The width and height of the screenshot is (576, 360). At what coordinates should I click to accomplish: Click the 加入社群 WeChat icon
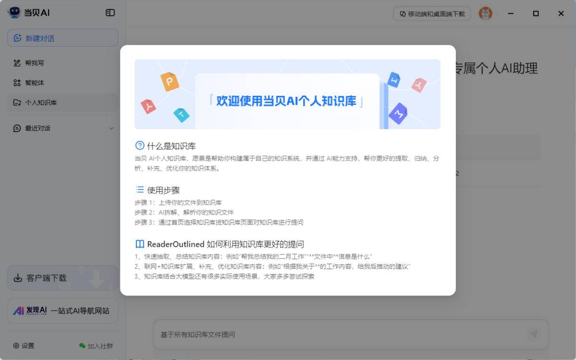click(x=82, y=346)
